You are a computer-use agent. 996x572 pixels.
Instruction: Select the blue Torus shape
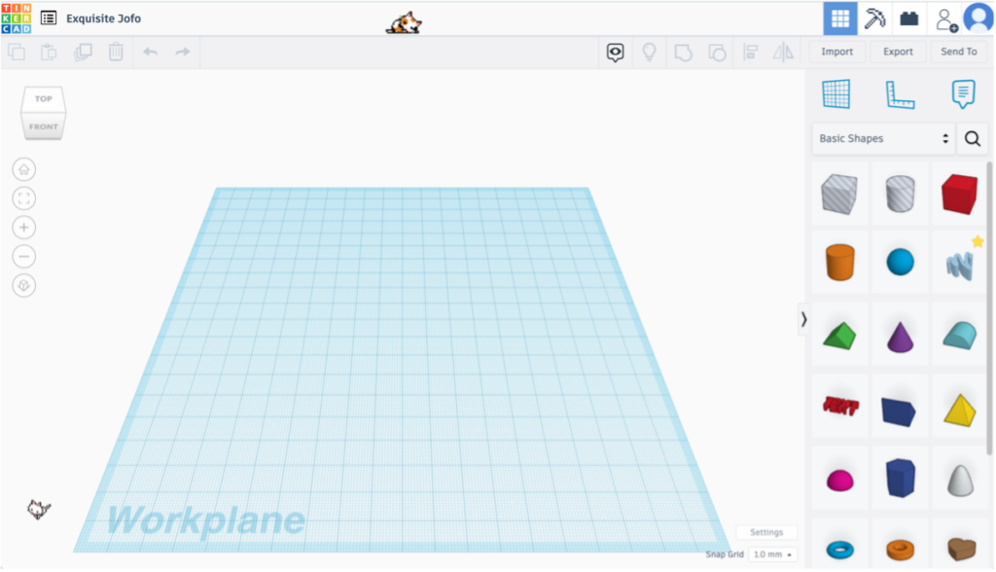click(839, 549)
